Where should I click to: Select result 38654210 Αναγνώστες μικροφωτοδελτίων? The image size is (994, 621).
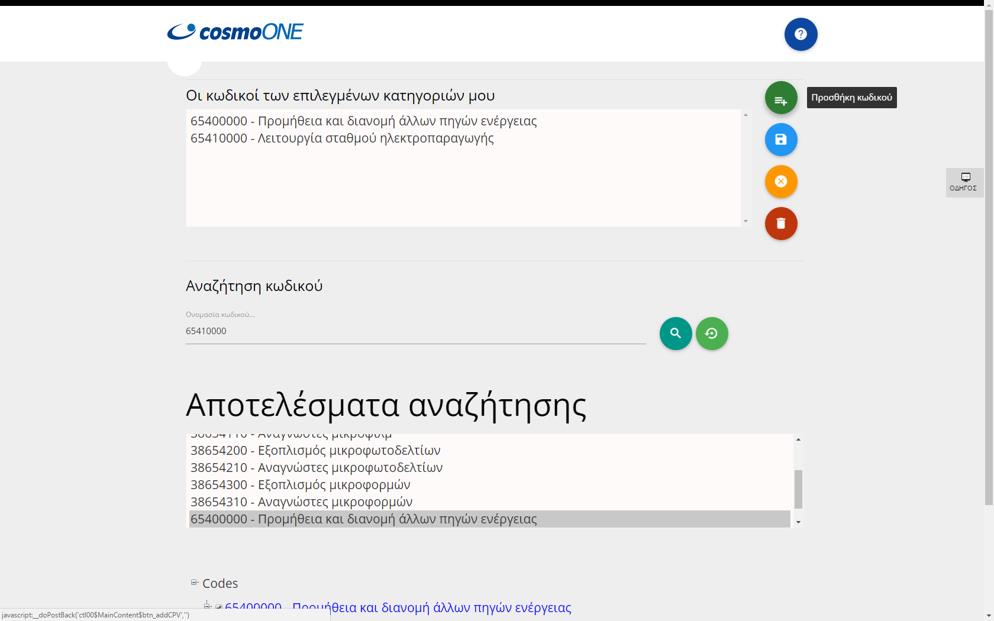click(490, 468)
